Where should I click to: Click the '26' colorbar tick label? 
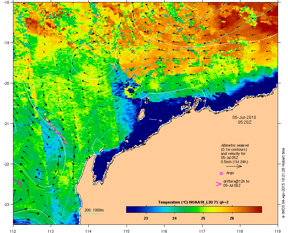(x=232, y=218)
